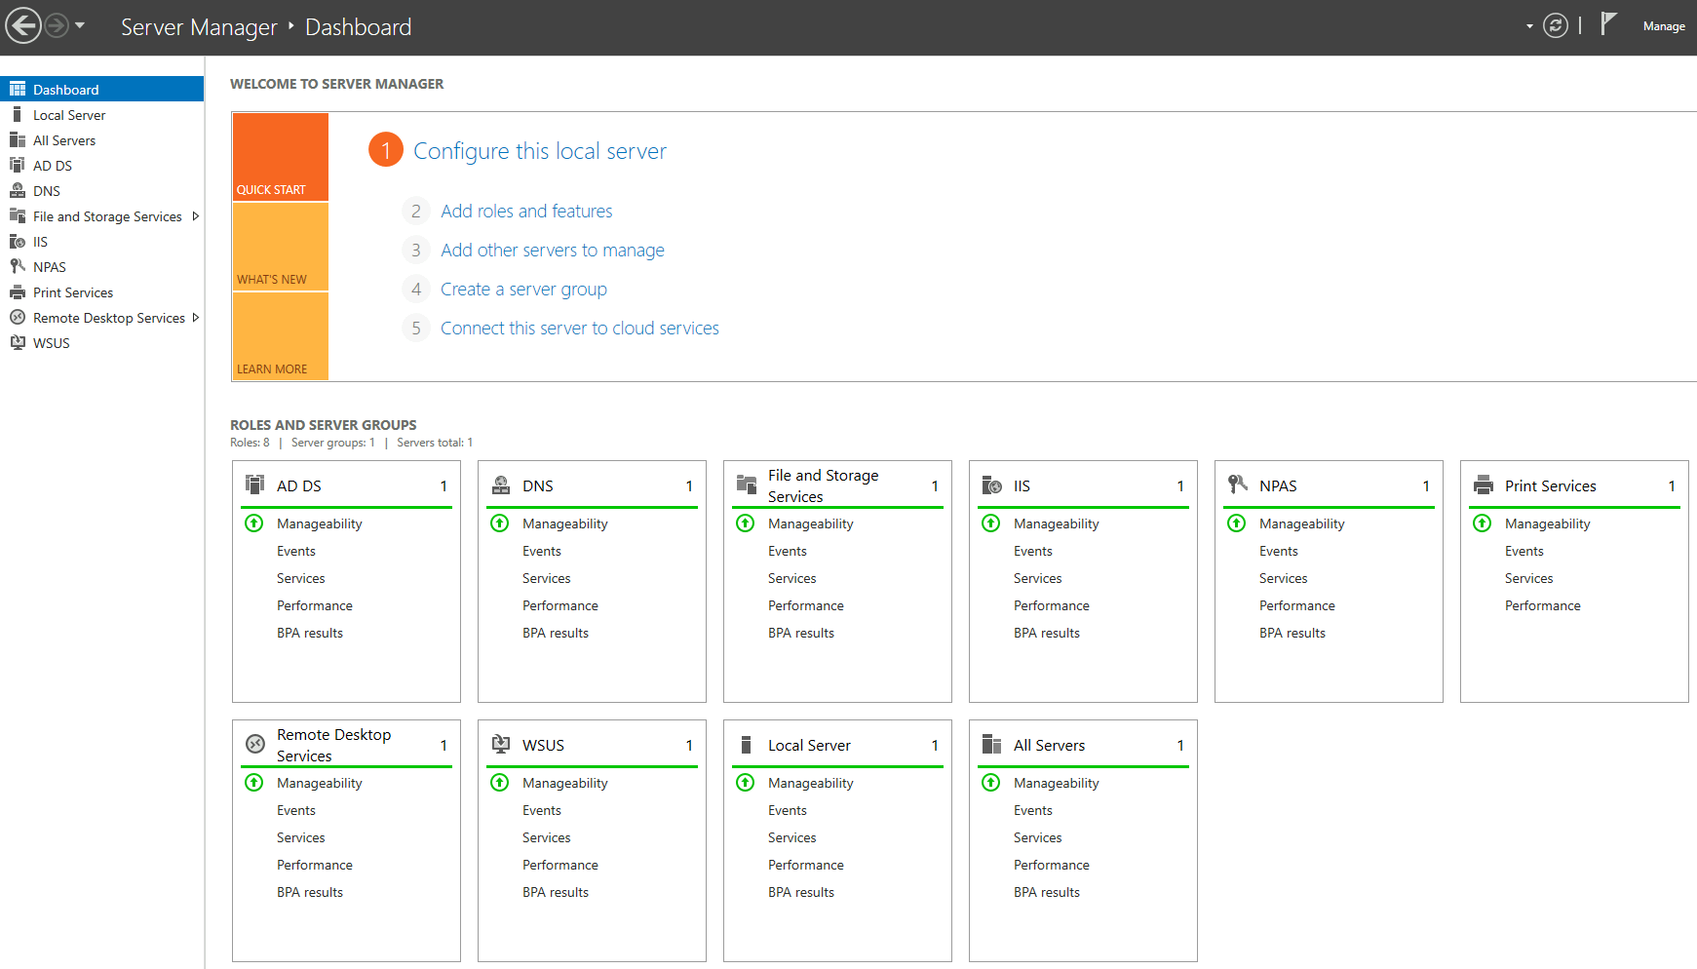Click the IIS sidebar icon

pos(18,241)
